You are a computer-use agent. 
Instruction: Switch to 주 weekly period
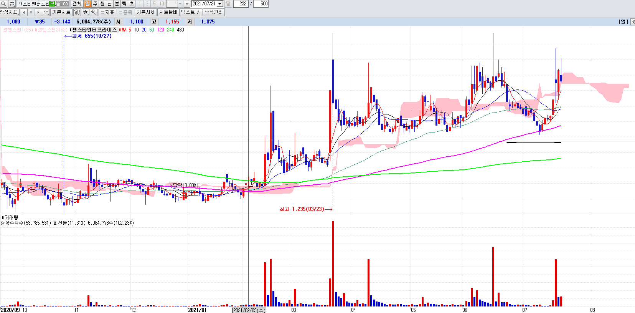click(95, 4)
